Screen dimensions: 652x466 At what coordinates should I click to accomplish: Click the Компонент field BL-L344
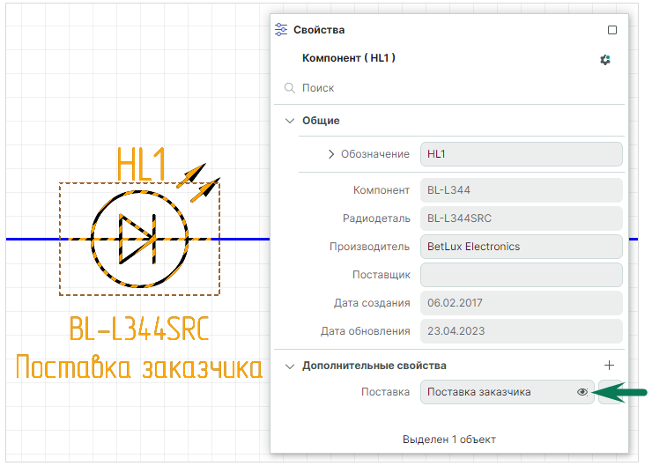tap(522, 190)
